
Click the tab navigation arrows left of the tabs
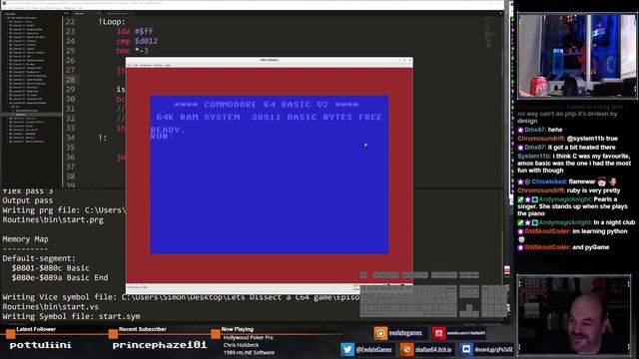(x=67, y=13)
